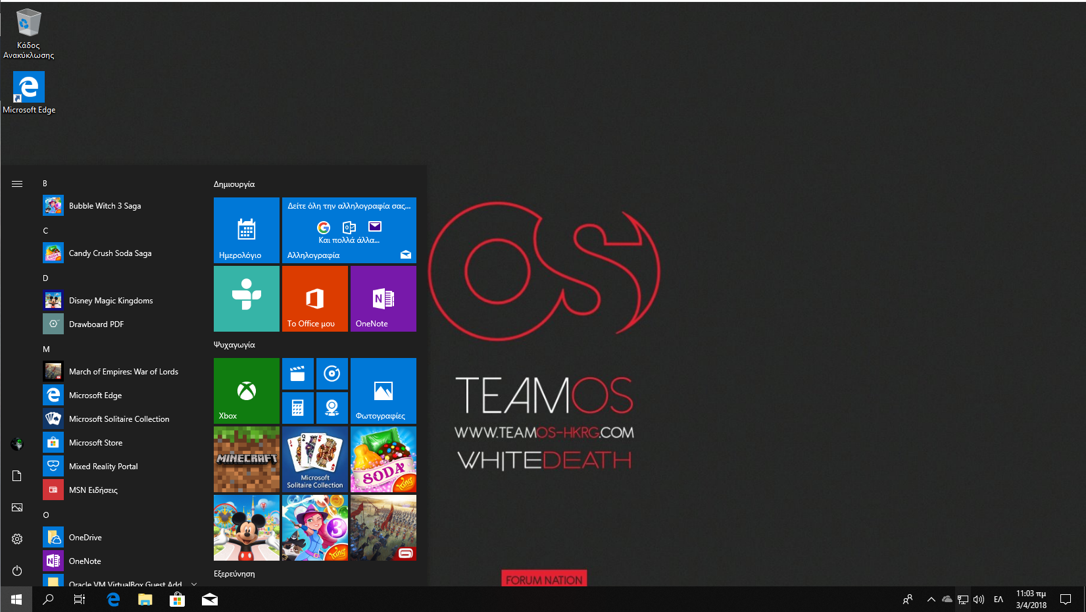
Task: Open the TuneIn radio tile
Action: click(247, 299)
